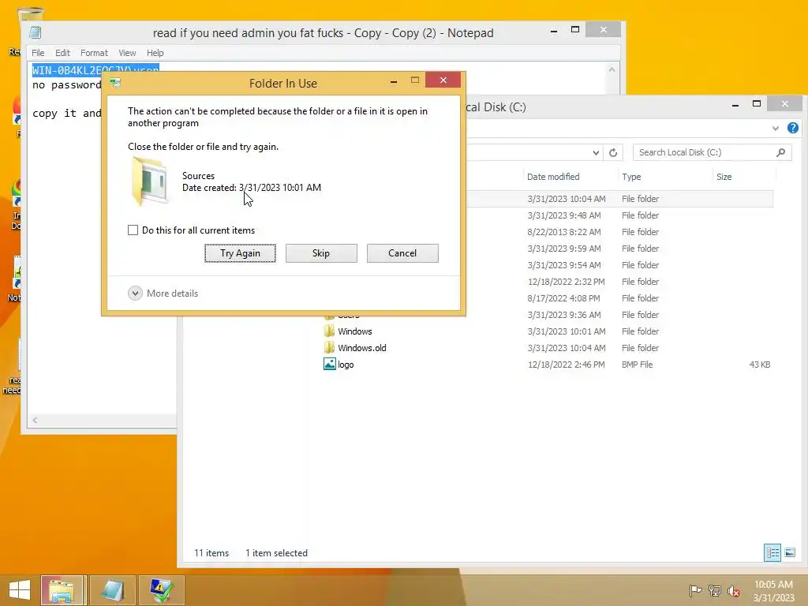
Task: Open Explorer help question mark icon
Action: [793, 128]
